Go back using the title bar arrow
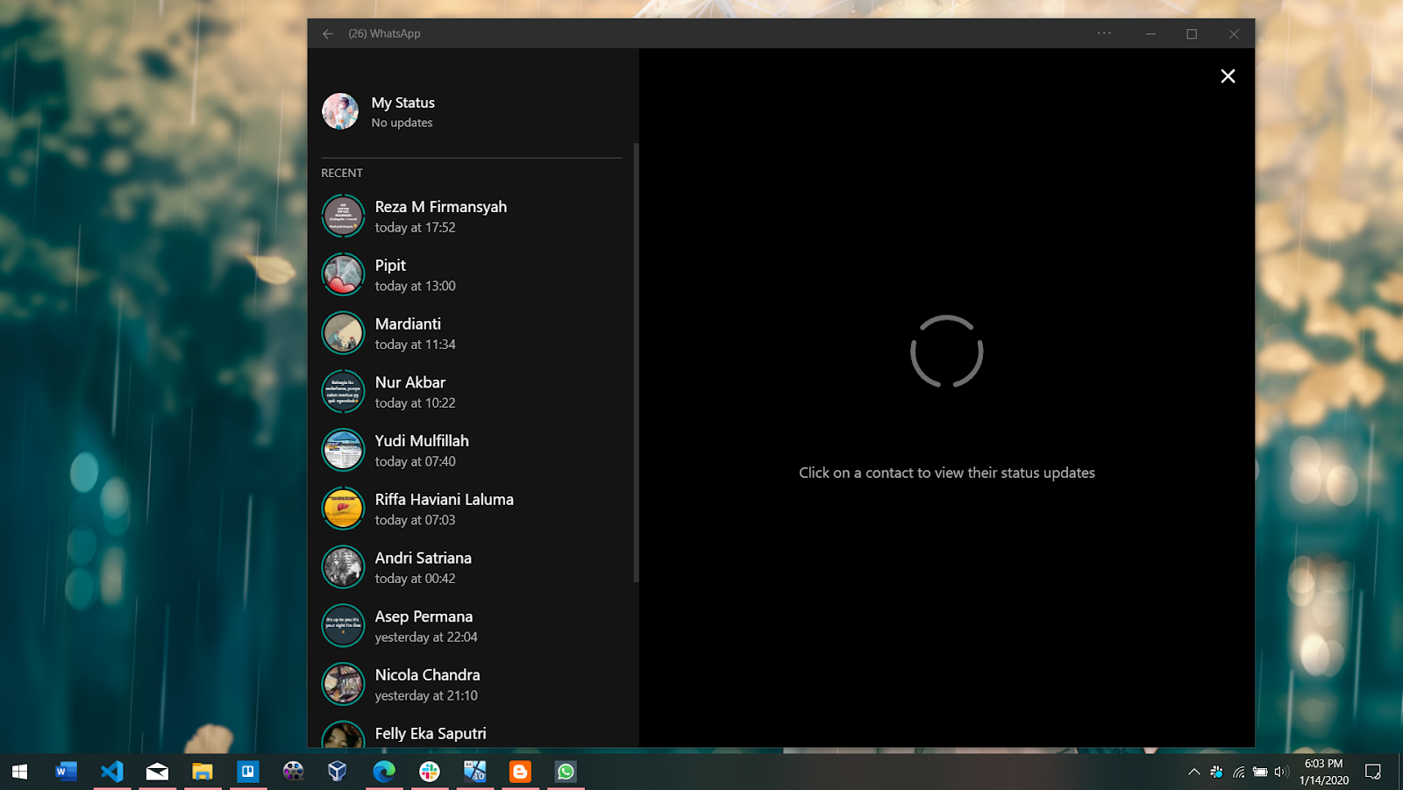The image size is (1403, 790). pyautogui.click(x=328, y=33)
